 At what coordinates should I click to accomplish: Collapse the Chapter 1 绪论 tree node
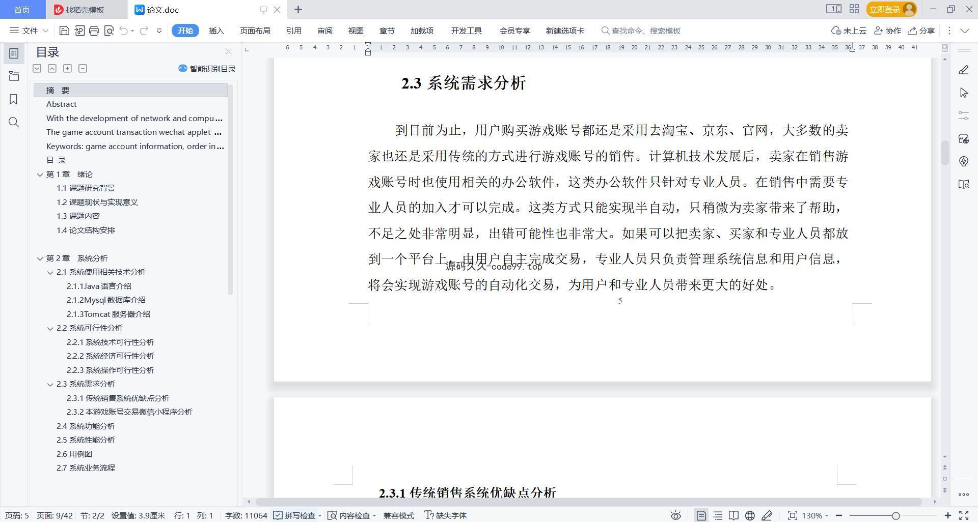click(40, 175)
